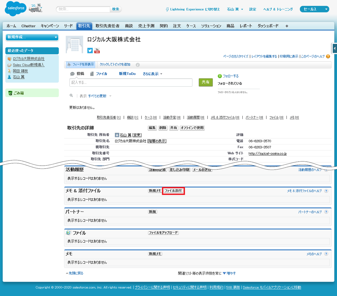
Task: Click the ファイルをアップロード button
Action: pyautogui.click(x=163, y=233)
